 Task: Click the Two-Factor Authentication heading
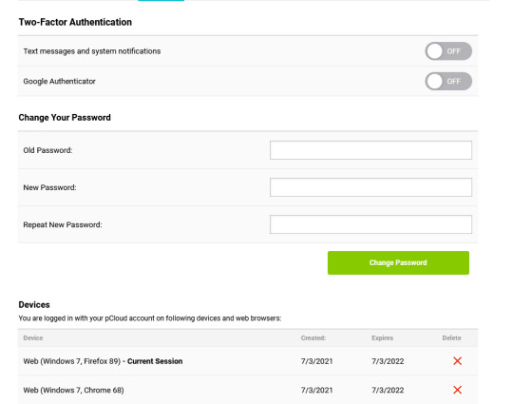point(75,22)
